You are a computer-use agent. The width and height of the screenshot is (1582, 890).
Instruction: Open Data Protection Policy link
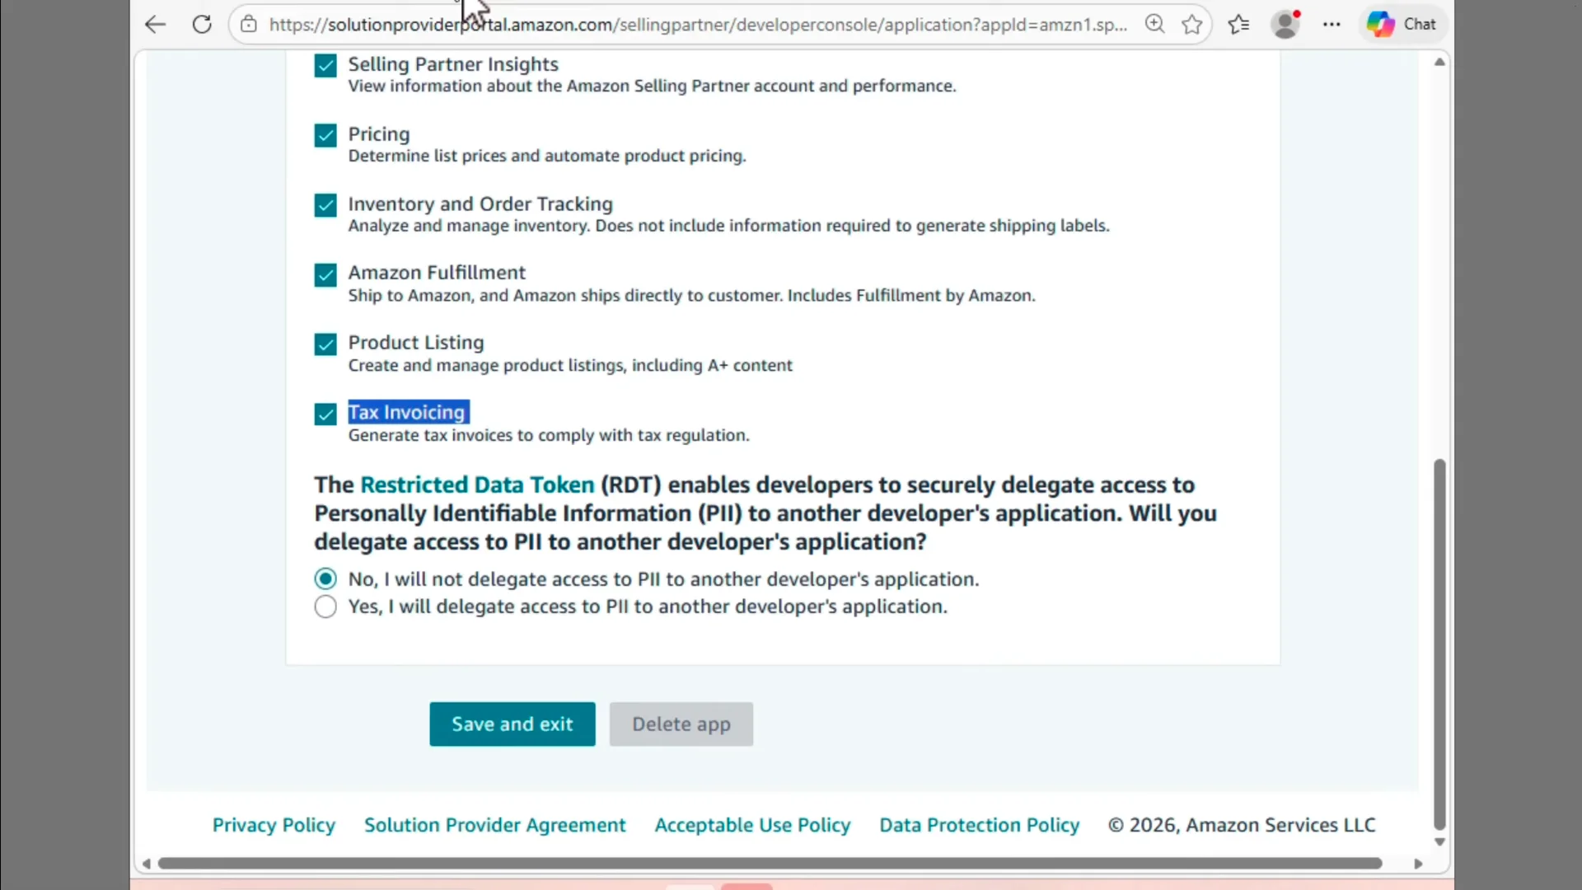tap(979, 825)
